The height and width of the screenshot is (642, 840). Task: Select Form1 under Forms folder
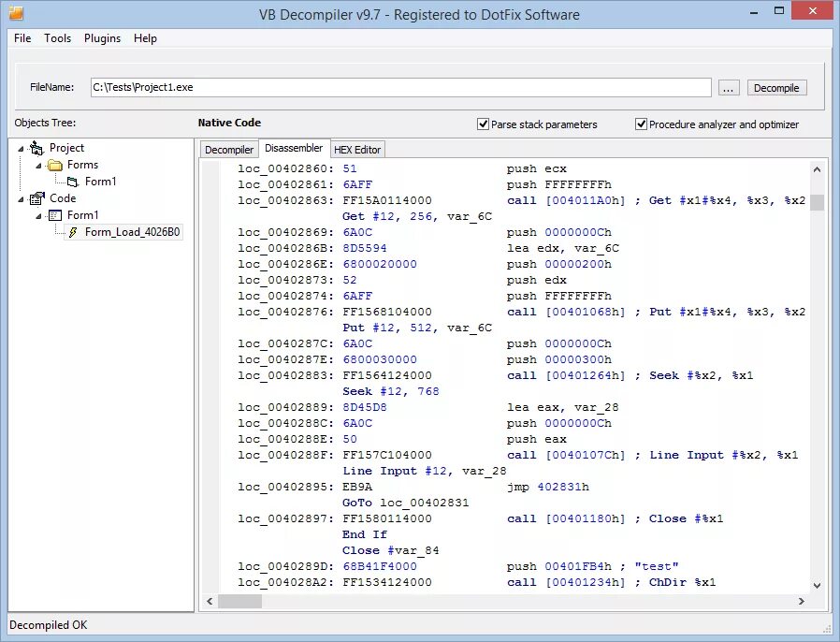click(101, 182)
